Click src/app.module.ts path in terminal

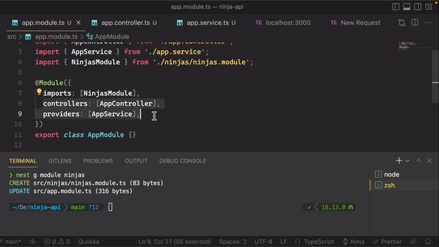[62, 191]
